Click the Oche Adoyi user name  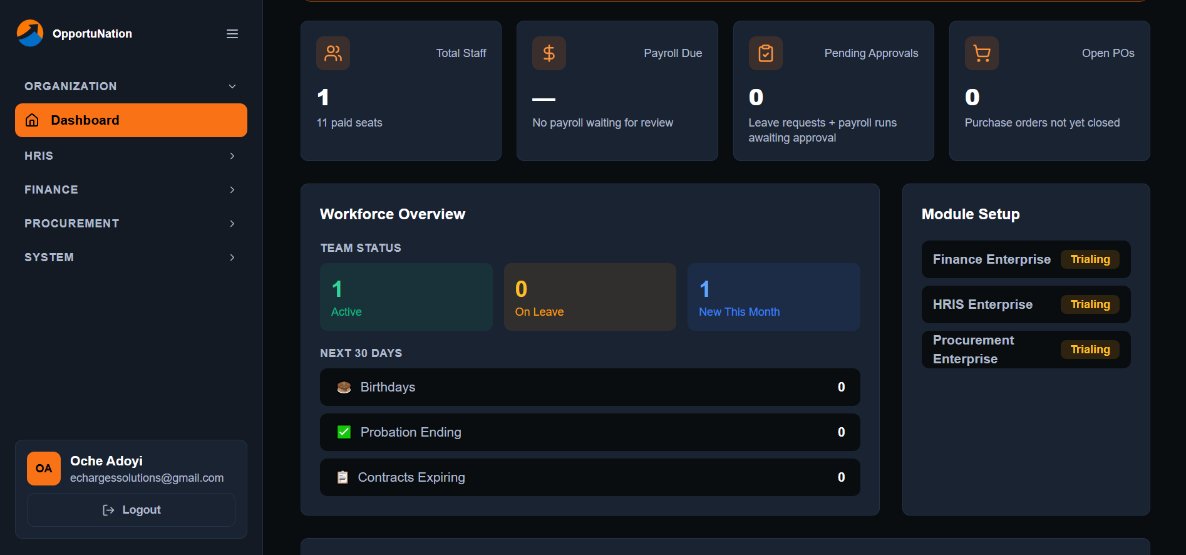click(x=106, y=461)
